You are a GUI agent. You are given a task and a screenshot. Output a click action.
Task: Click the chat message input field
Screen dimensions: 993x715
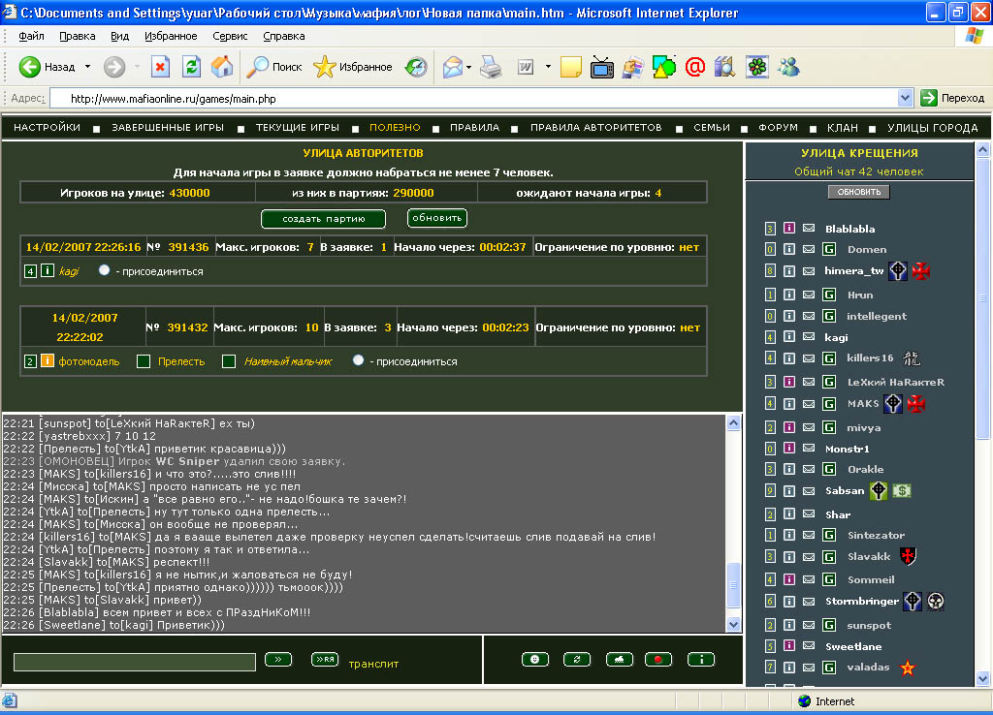[134, 662]
